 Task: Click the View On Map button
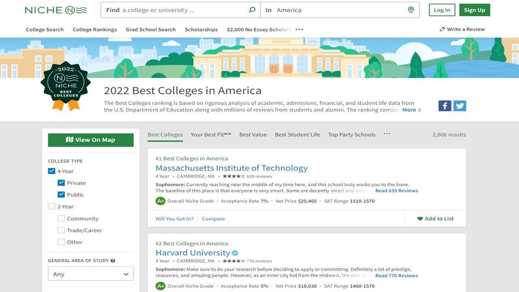click(x=90, y=140)
